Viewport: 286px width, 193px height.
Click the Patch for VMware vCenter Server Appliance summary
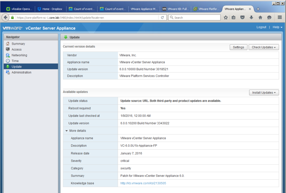tap(152, 176)
